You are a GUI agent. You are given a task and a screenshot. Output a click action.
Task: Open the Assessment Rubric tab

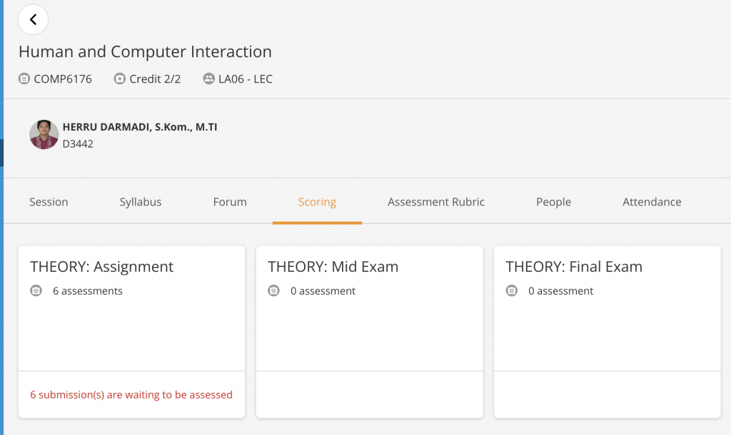click(436, 202)
